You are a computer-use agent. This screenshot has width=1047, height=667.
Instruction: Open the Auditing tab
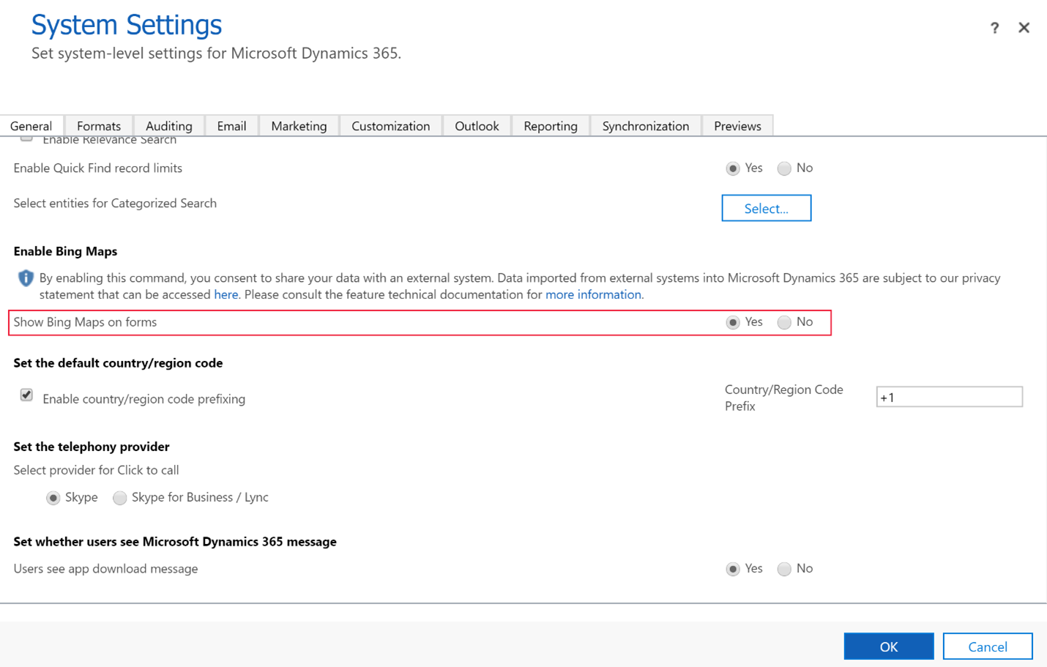coord(169,126)
